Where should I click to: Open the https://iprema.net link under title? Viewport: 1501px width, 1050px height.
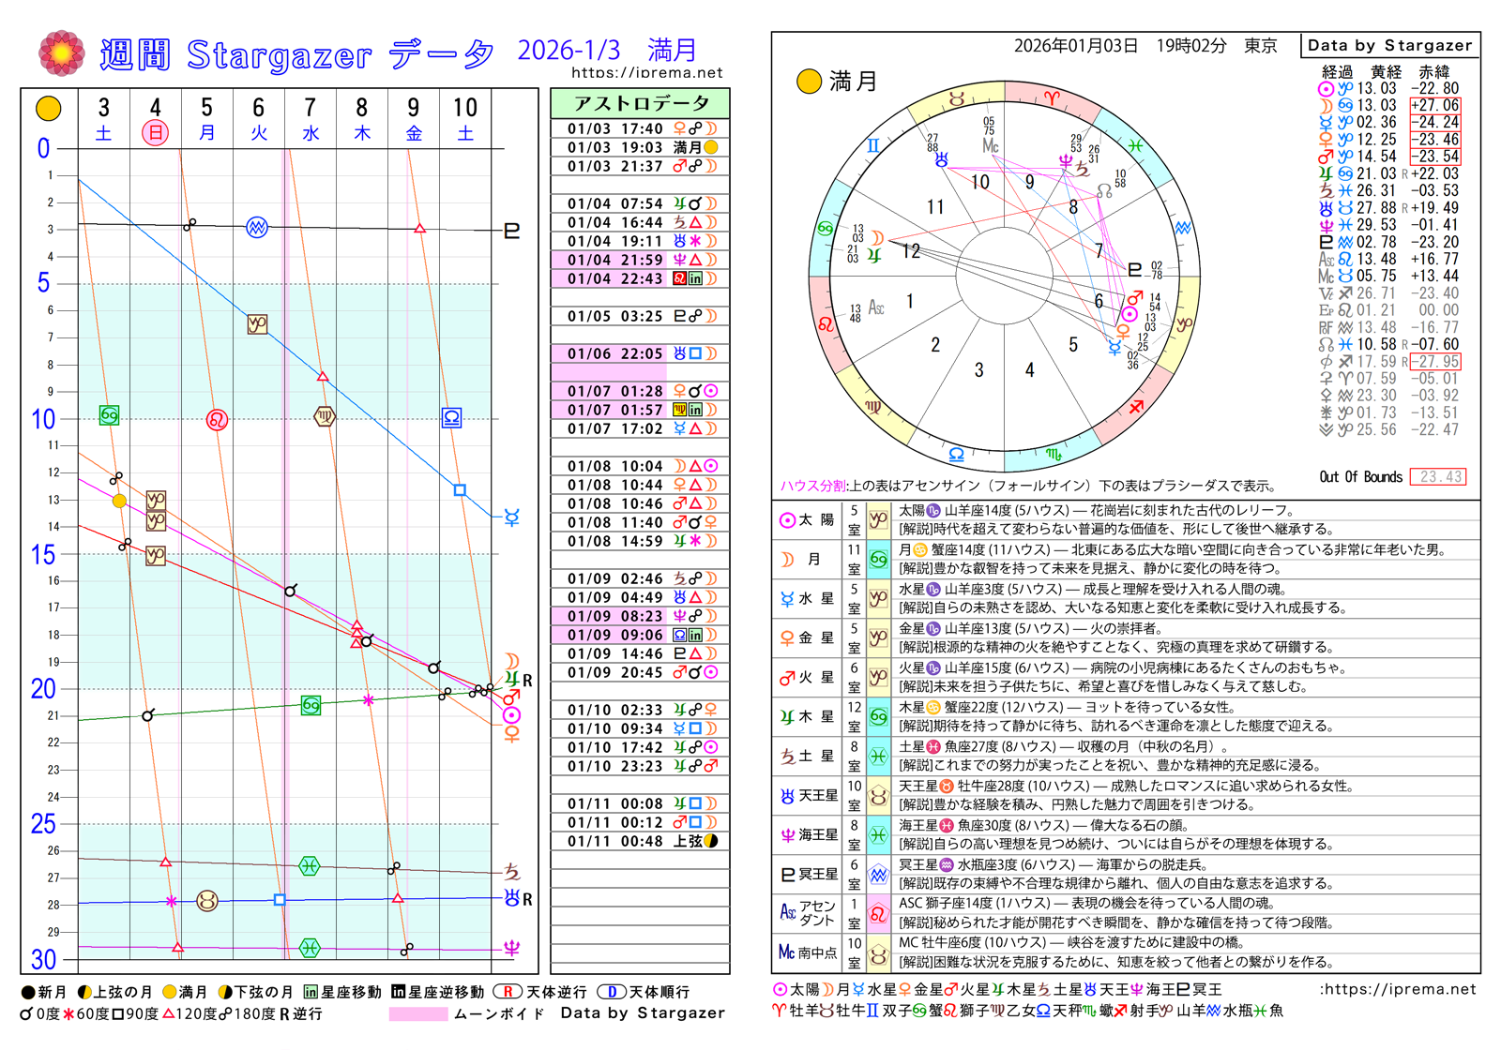646,72
